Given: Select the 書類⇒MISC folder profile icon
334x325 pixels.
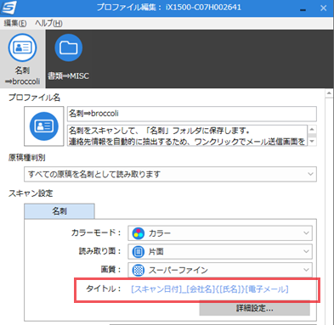Looking at the screenshot, I should [68, 48].
